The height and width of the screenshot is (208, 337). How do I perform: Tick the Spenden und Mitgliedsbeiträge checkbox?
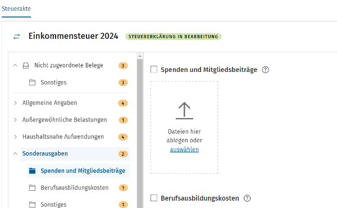(154, 70)
